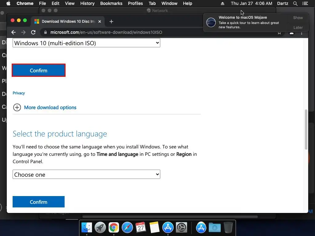Image resolution: width=315 pixels, height=236 pixels.
Task: Open Safari compass icon in Dock
Action: click(127, 228)
